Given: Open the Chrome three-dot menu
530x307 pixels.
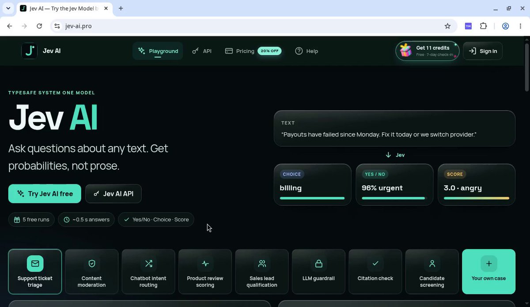Looking at the screenshot, I should point(520,26).
